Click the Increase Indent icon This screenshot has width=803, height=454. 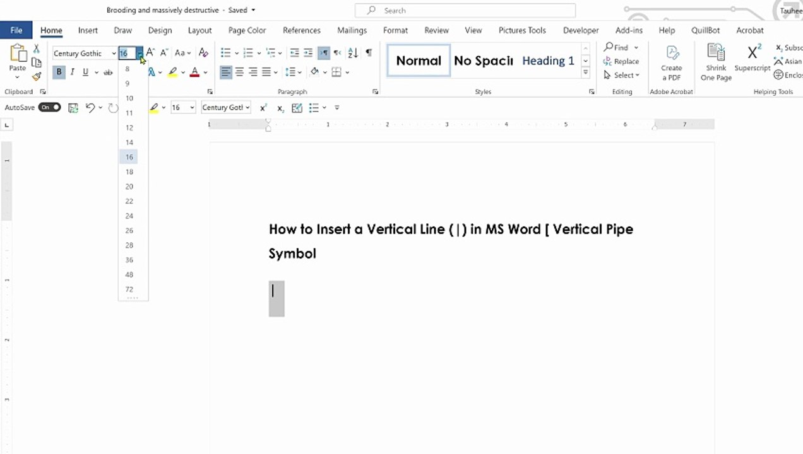coord(308,53)
